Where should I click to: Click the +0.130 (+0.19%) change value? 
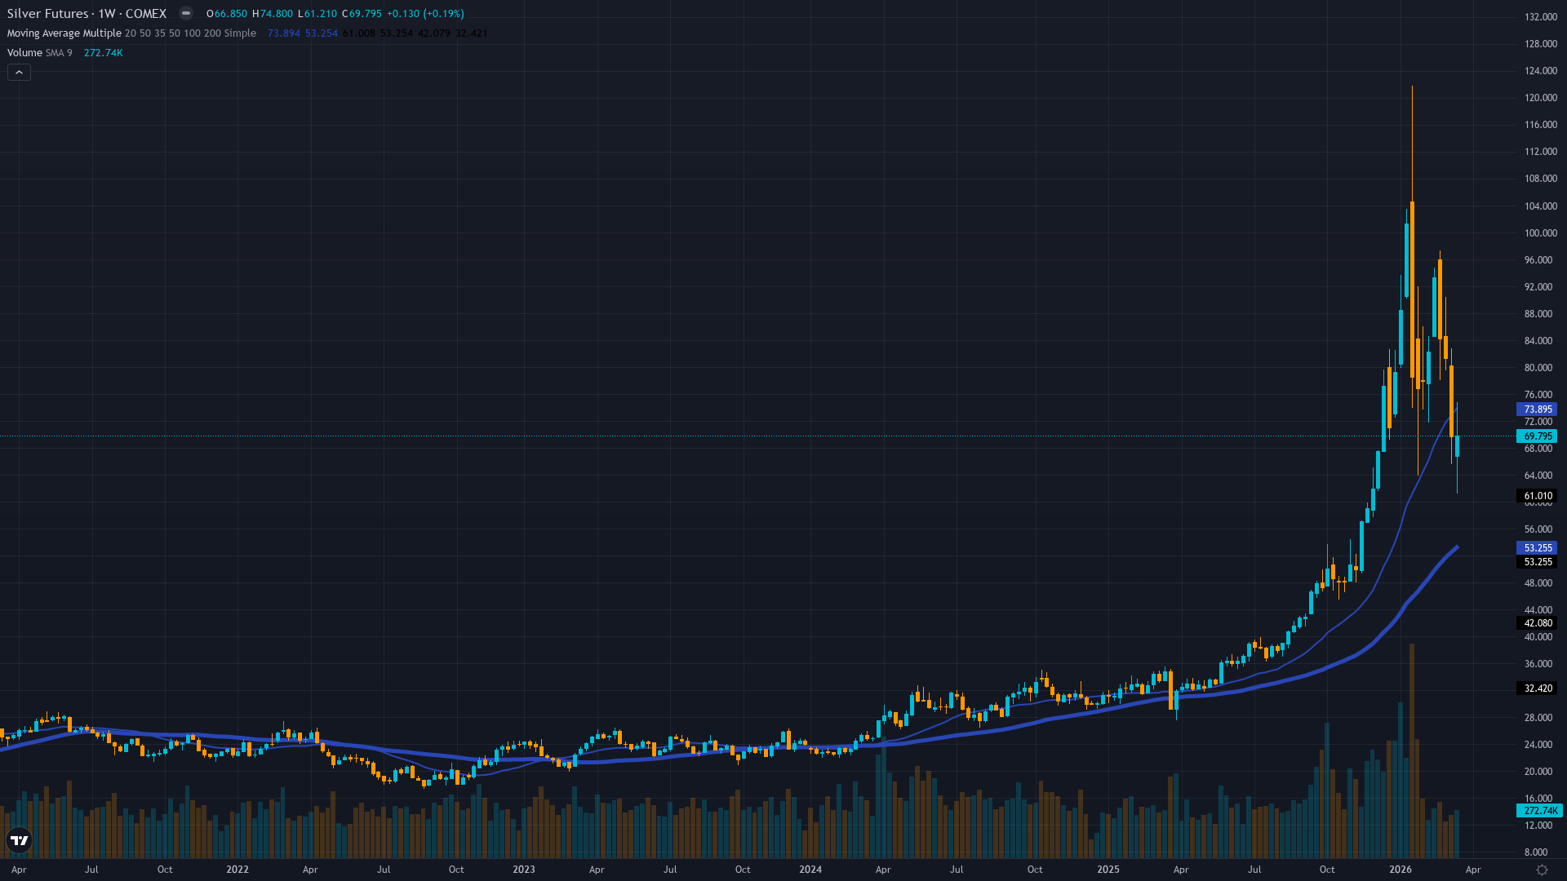pyautogui.click(x=425, y=14)
